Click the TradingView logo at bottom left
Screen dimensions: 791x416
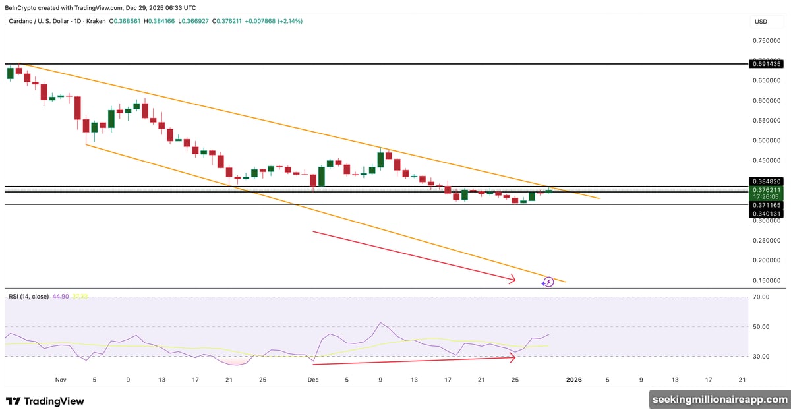click(46, 401)
